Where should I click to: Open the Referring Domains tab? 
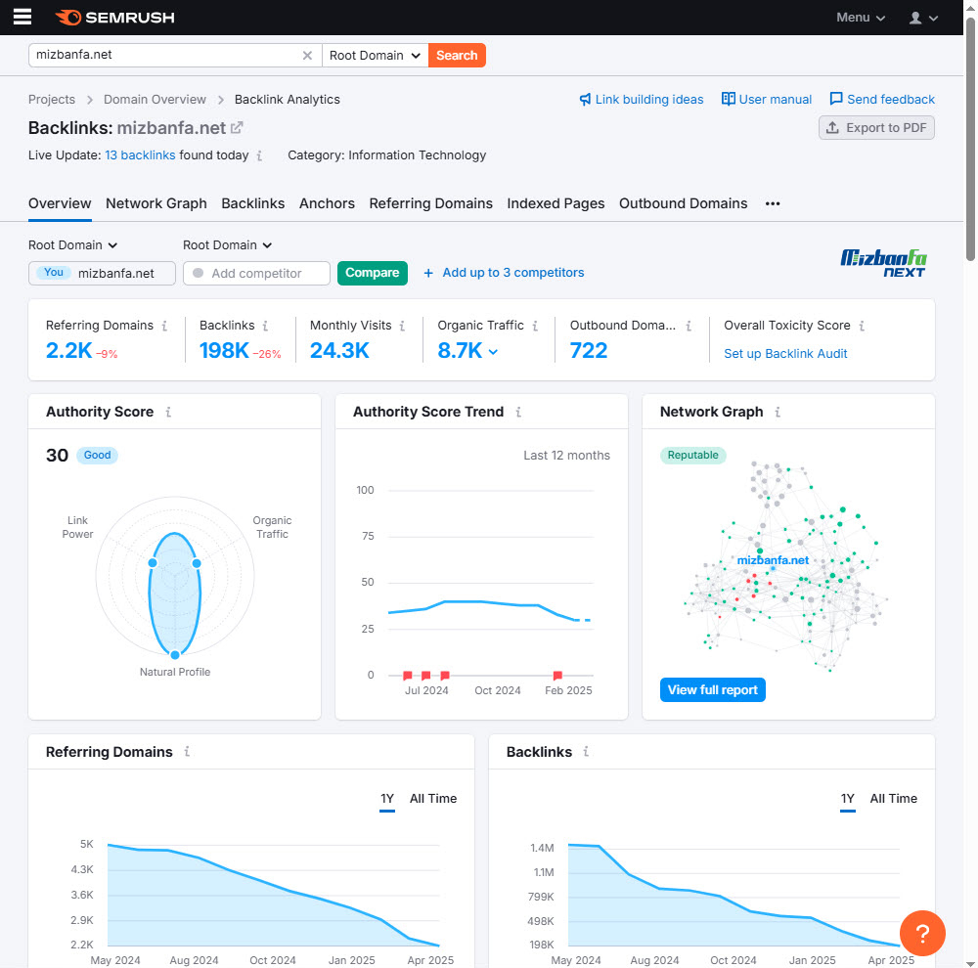pyautogui.click(x=431, y=204)
